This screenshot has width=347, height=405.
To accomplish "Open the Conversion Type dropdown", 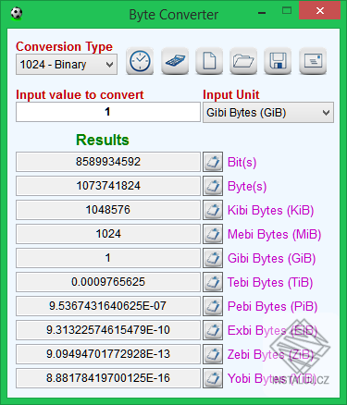I will (67, 65).
